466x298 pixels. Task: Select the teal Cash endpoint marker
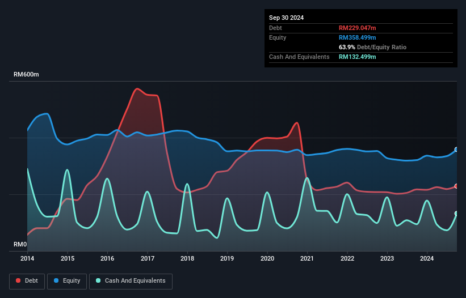click(456, 214)
